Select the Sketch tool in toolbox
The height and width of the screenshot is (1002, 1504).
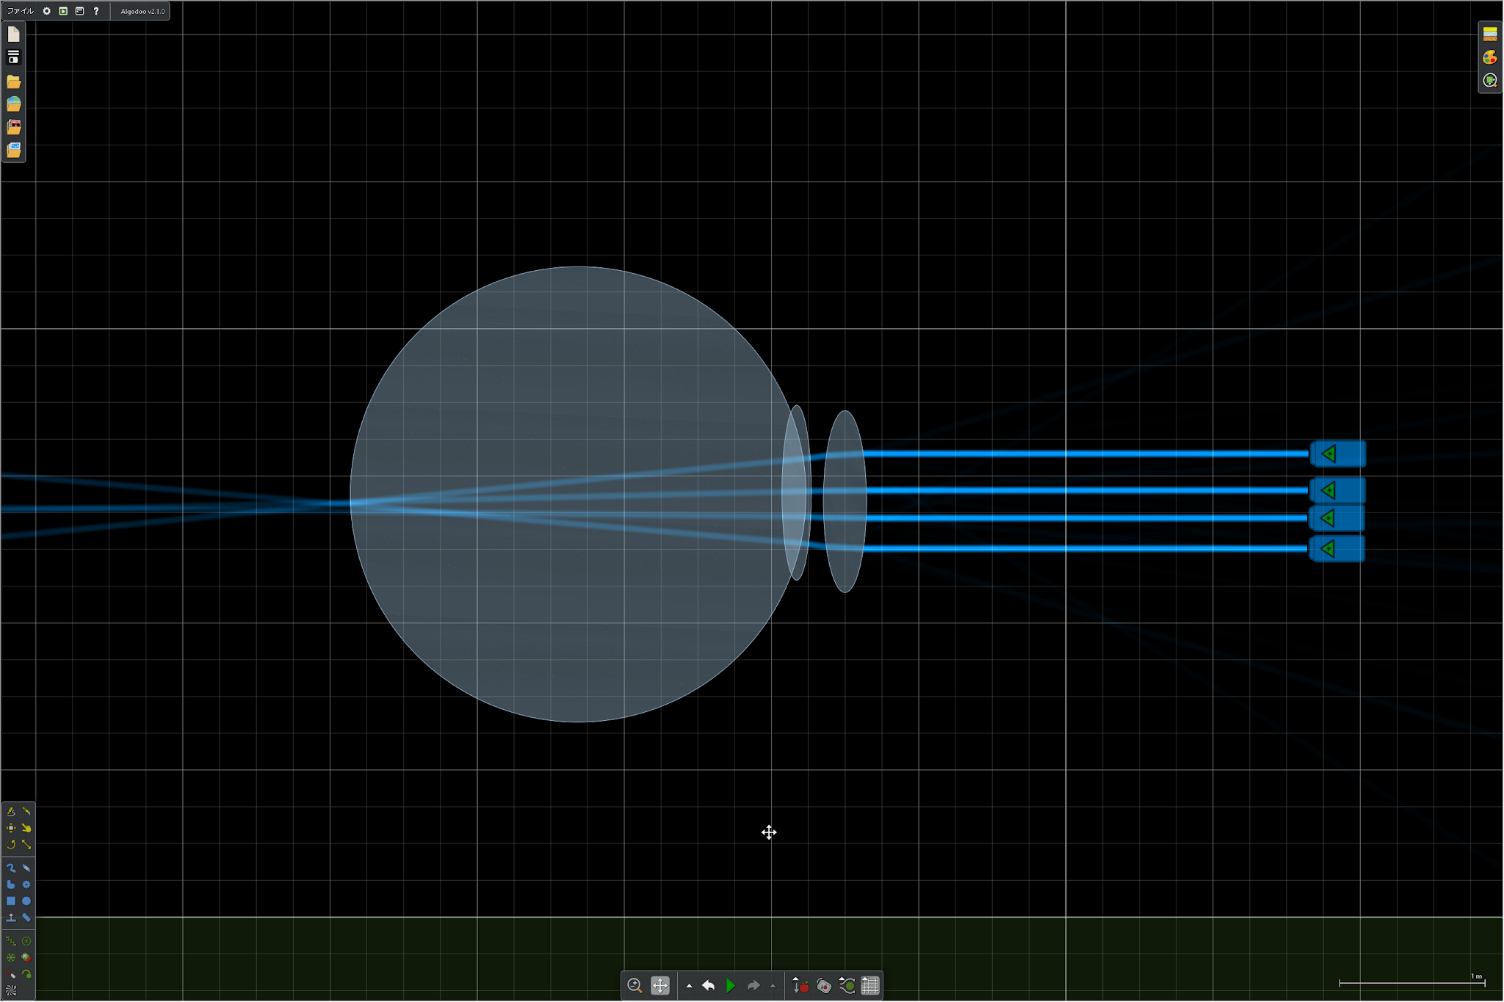(x=11, y=811)
